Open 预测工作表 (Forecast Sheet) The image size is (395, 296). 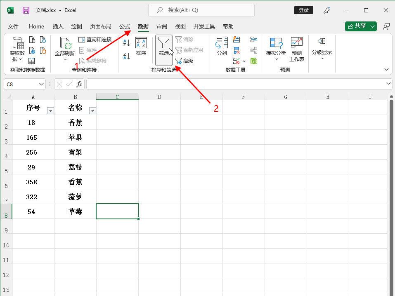click(x=296, y=49)
